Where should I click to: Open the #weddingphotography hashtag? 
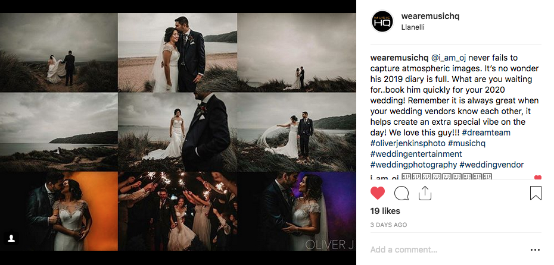[x=414, y=165]
